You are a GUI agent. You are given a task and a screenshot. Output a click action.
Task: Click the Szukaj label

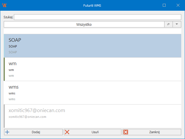tap(8, 17)
